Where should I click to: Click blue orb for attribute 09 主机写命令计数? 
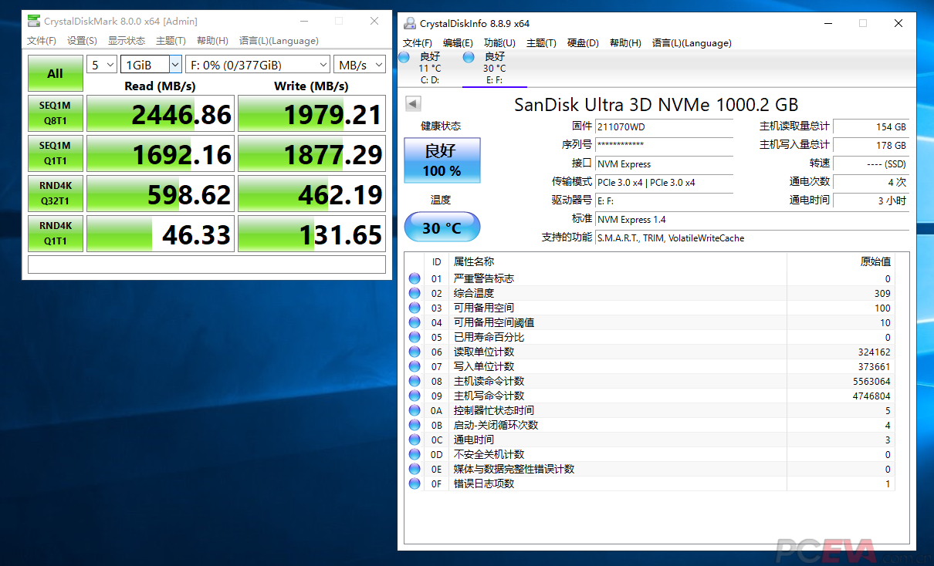pos(415,396)
